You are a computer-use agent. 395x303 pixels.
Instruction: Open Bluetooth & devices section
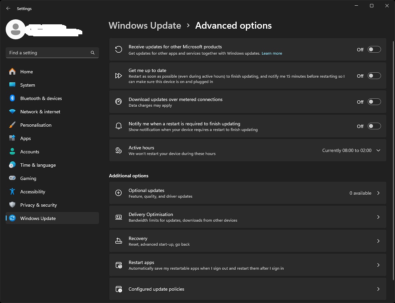[x=52, y=98]
